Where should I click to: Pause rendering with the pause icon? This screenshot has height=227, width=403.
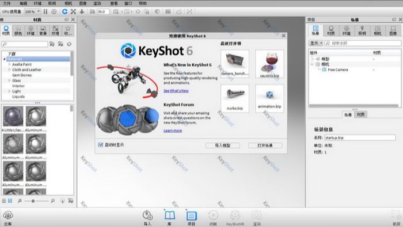click(45, 11)
